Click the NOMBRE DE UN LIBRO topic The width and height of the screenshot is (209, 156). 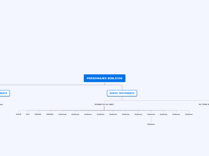click(x=104, y=104)
